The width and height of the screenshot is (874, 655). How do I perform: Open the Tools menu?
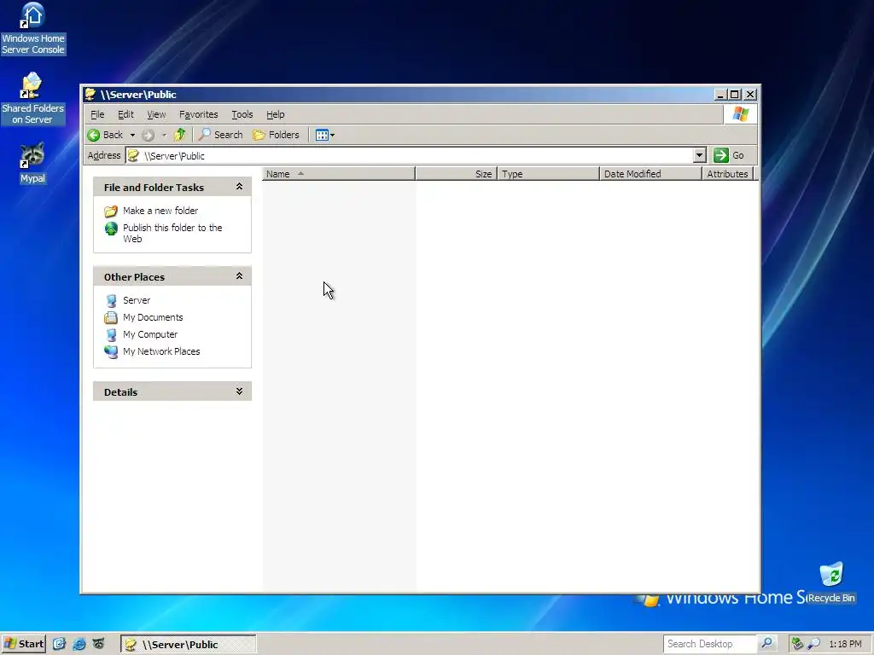click(242, 114)
